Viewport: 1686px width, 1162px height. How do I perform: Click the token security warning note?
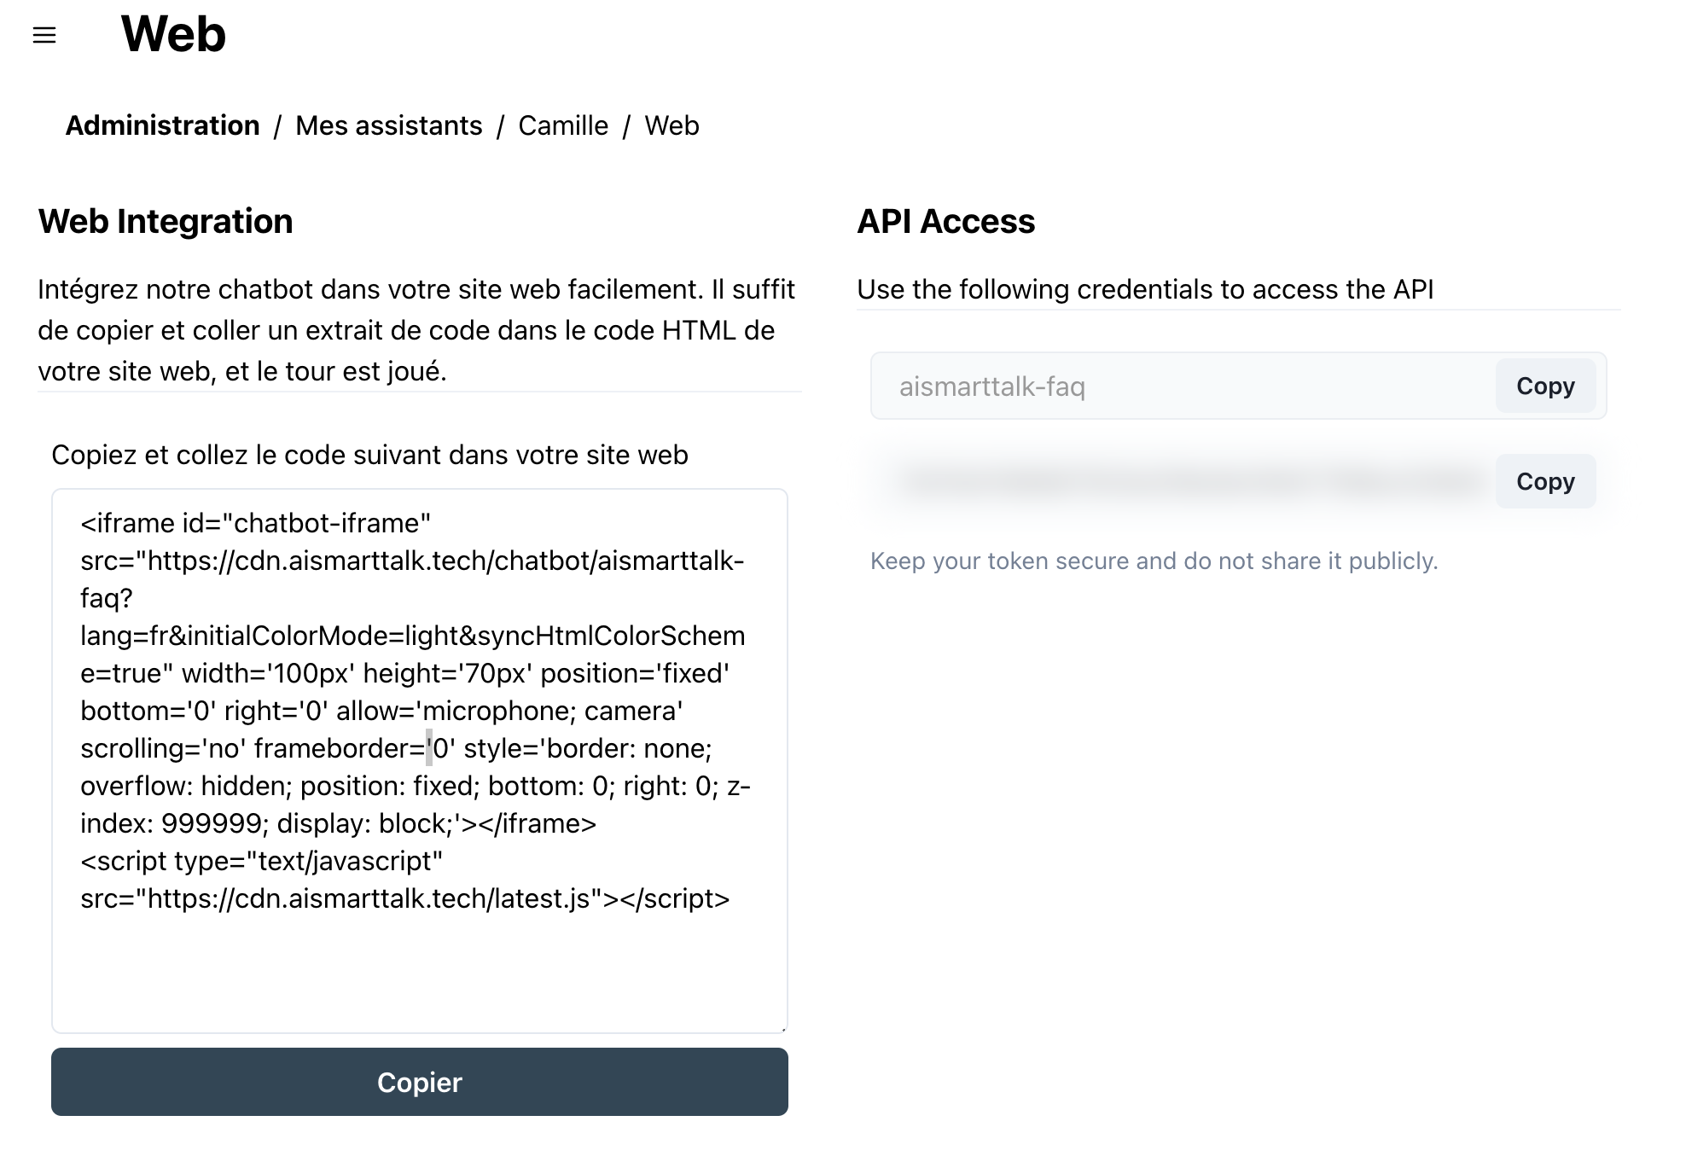[x=1154, y=561]
